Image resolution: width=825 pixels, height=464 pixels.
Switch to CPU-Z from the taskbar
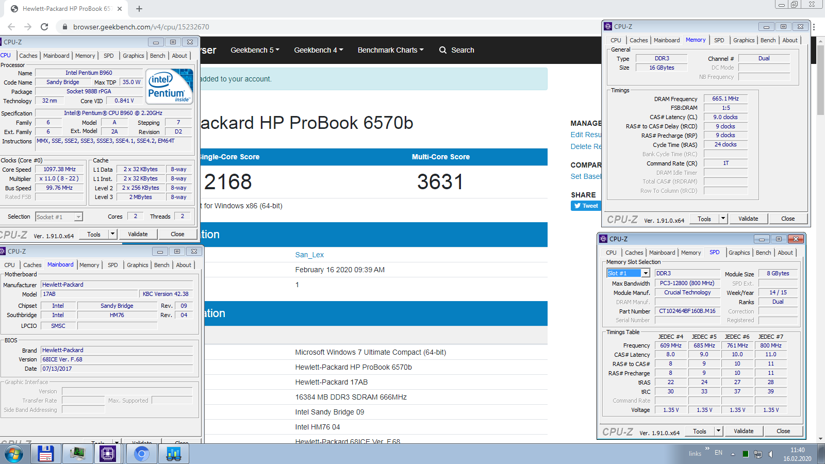108,454
